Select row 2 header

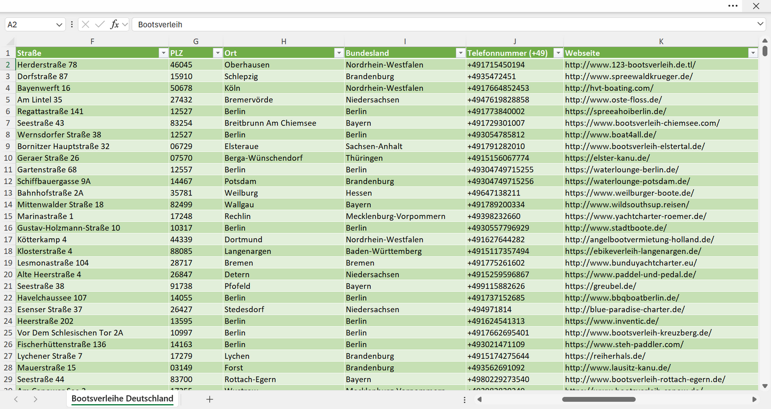(x=8, y=65)
